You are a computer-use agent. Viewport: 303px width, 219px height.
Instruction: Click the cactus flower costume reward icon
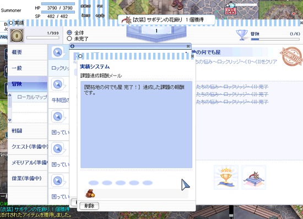tap(254, 178)
